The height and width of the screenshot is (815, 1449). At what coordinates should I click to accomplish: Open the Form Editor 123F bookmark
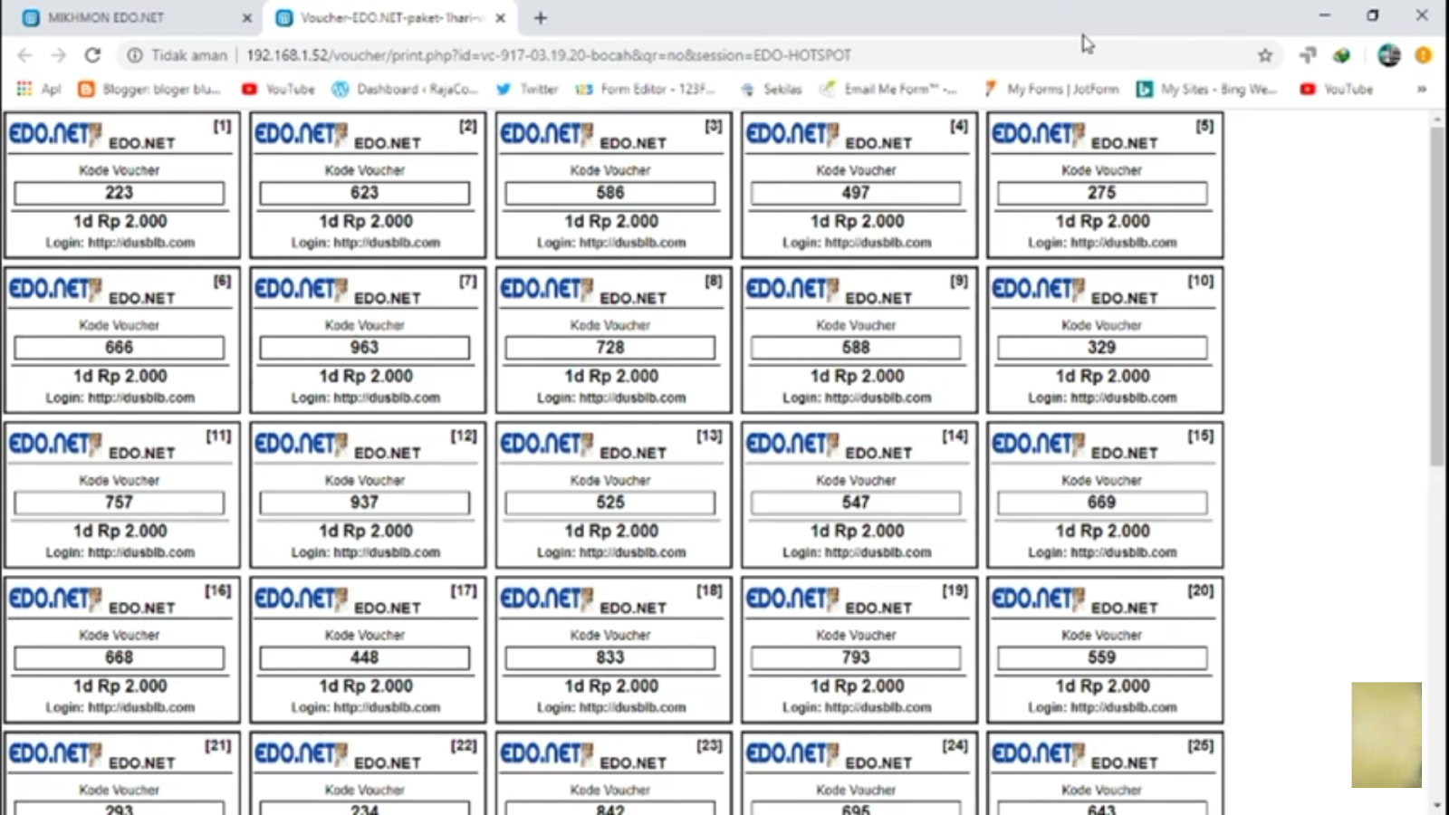646,89
